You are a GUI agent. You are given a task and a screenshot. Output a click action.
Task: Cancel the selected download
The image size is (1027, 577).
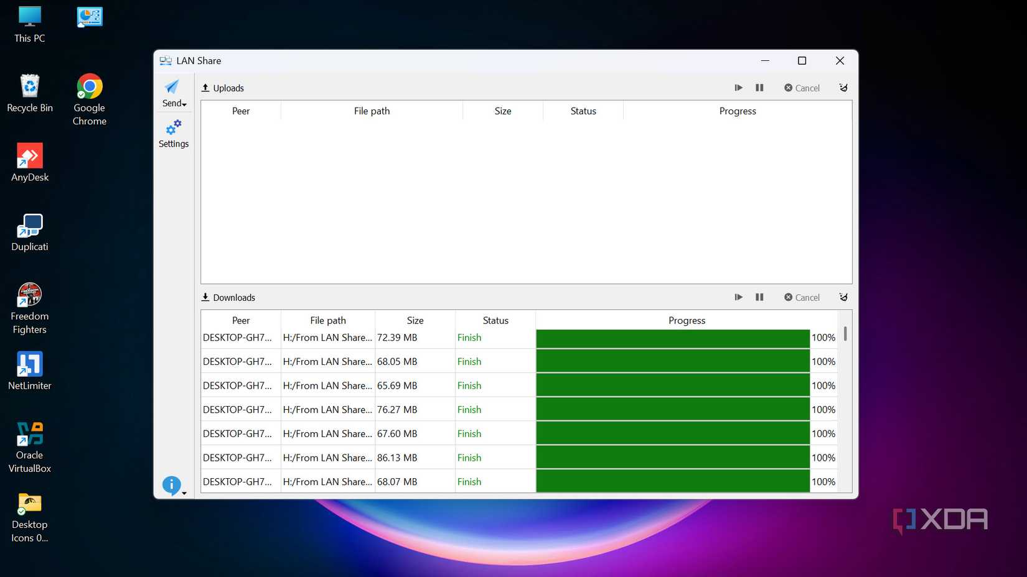tap(802, 297)
